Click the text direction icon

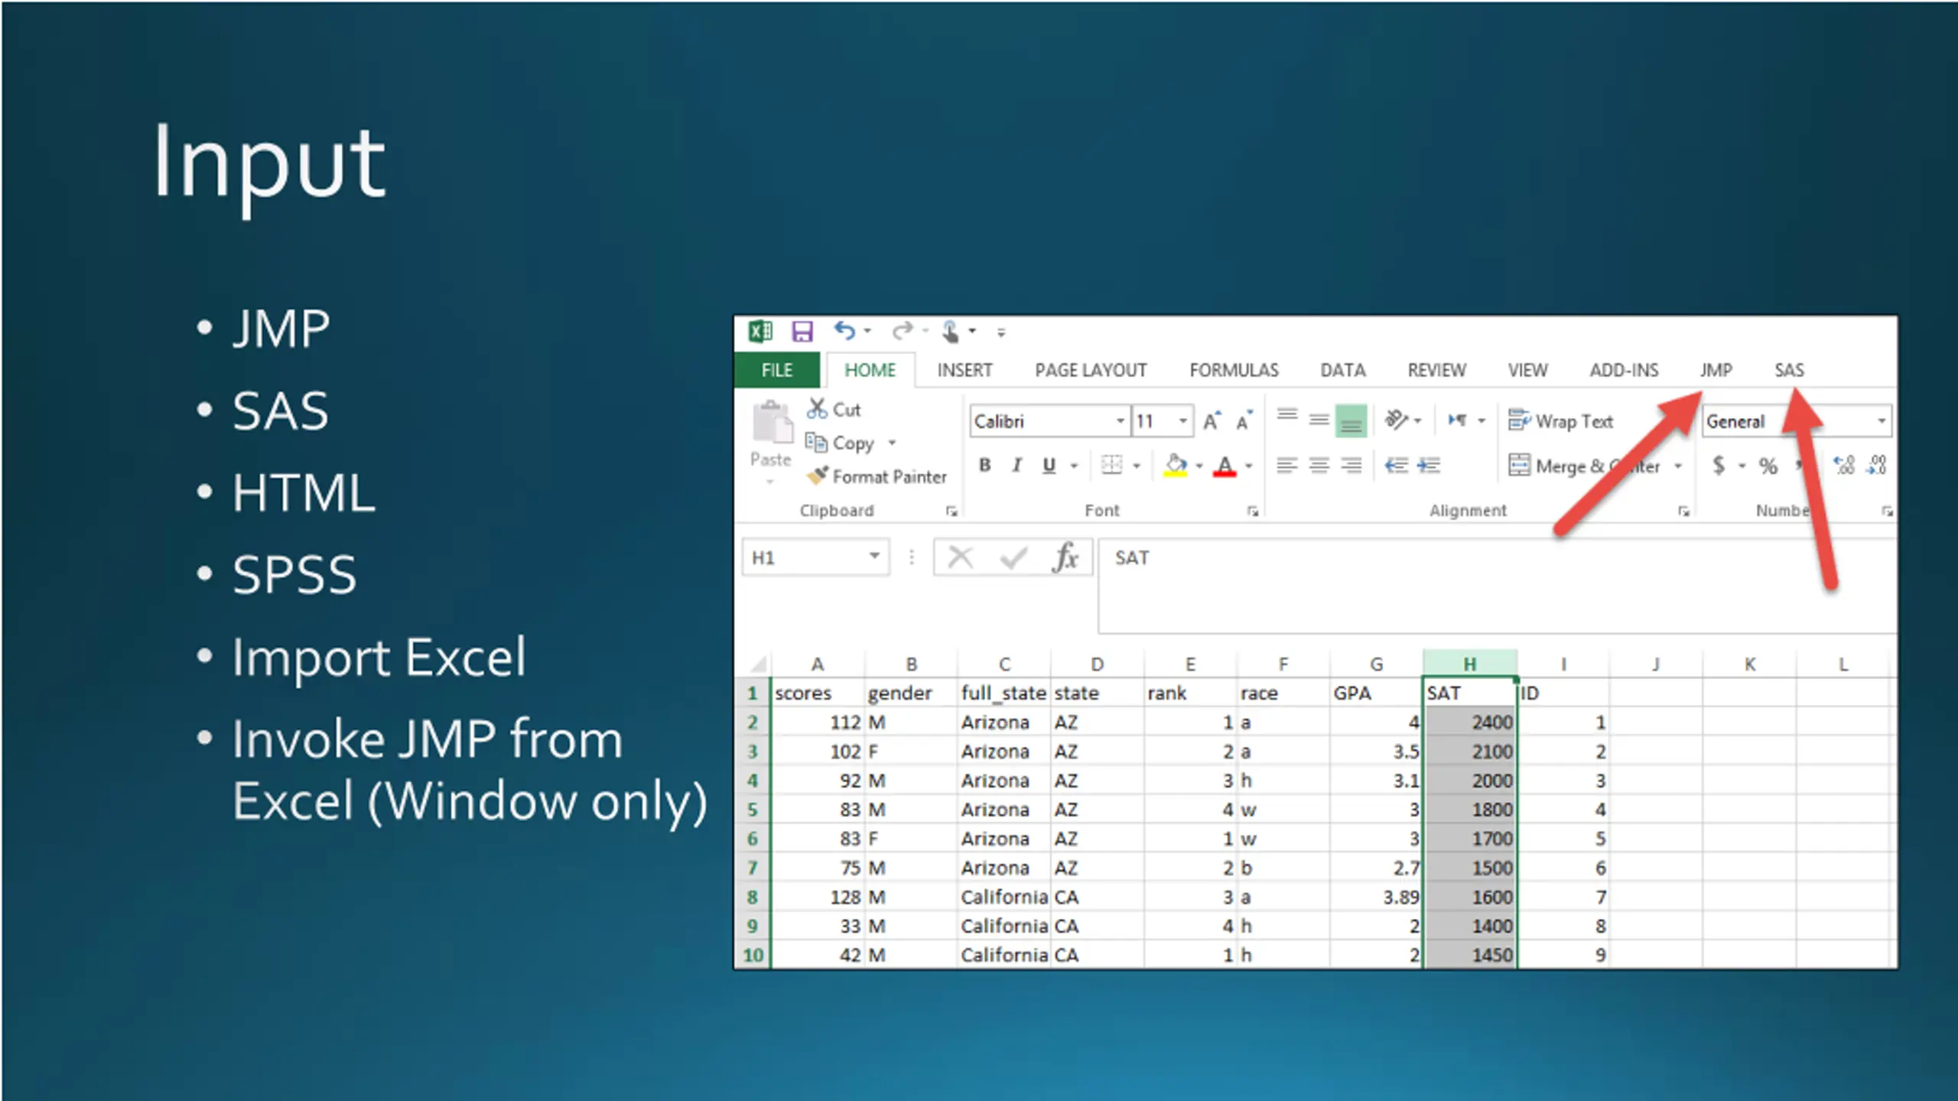1457,420
